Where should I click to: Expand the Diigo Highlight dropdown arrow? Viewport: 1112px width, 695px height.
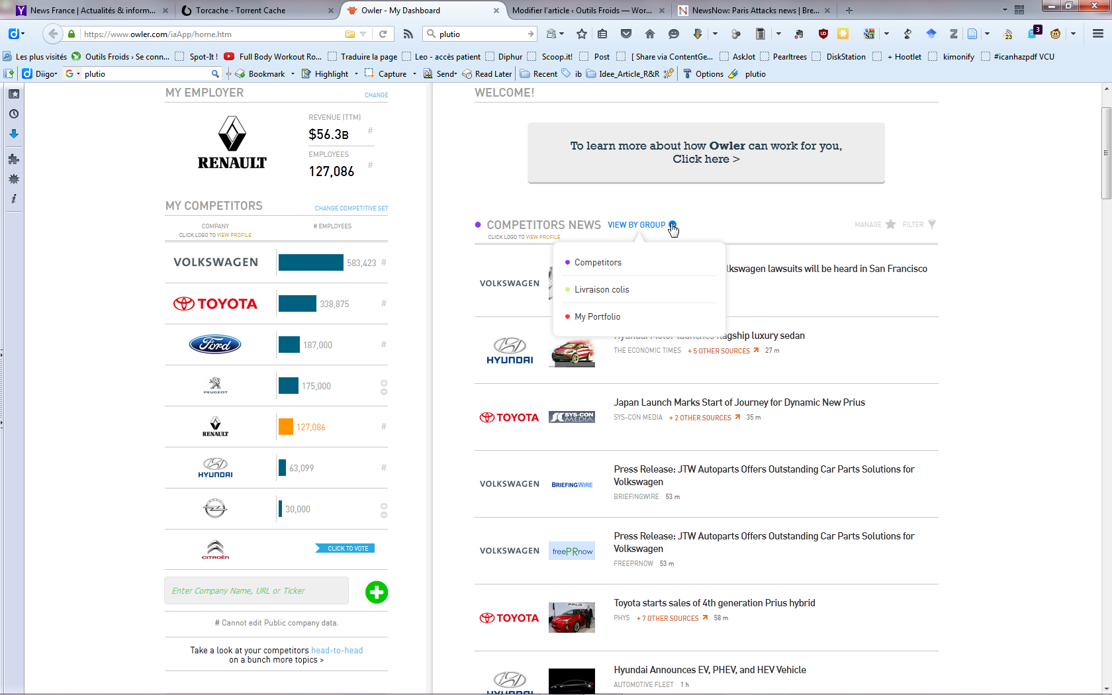coord(356,73)
